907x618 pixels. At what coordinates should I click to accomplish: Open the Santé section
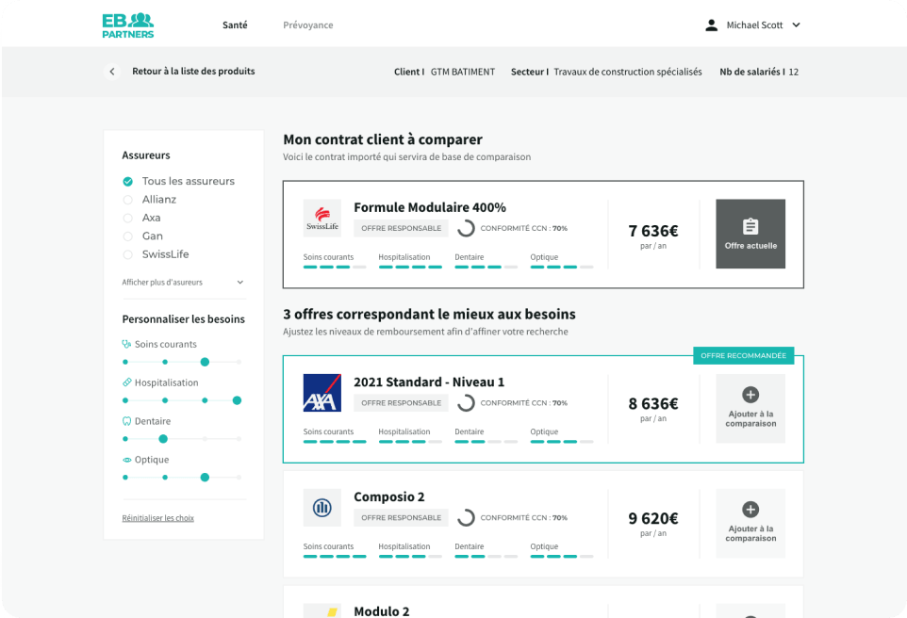235,24
